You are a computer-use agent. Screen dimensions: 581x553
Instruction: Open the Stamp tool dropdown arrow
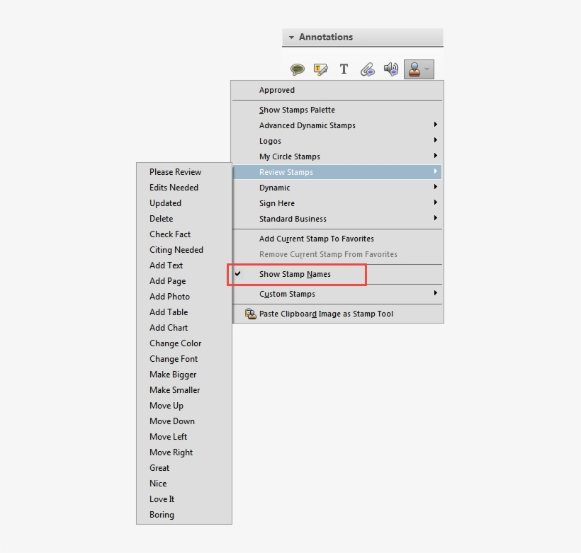coord(427,69)
